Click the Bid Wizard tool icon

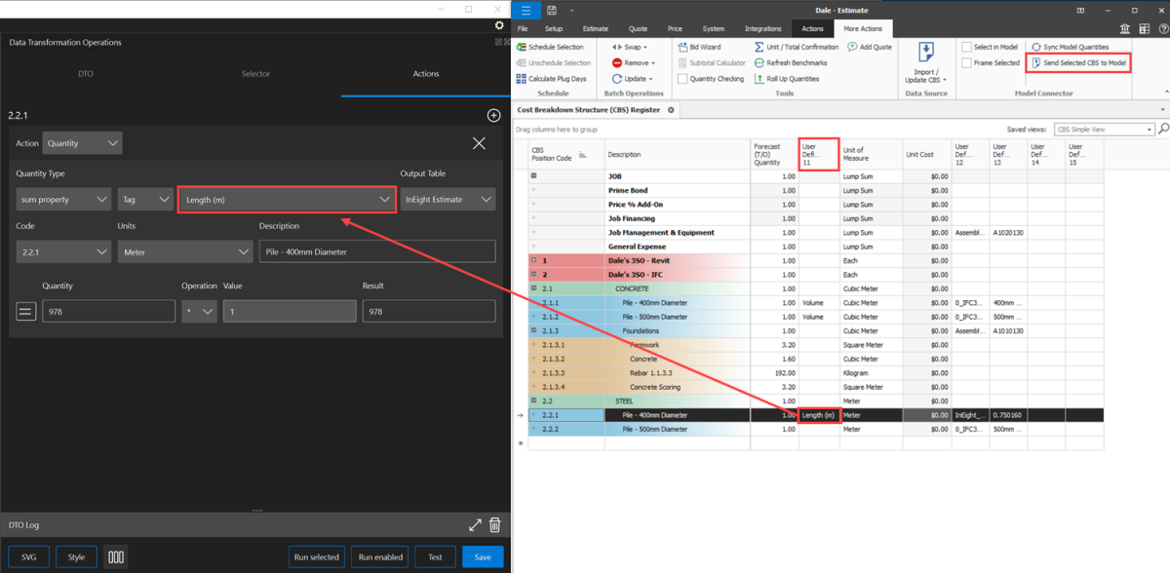(682, 47)
